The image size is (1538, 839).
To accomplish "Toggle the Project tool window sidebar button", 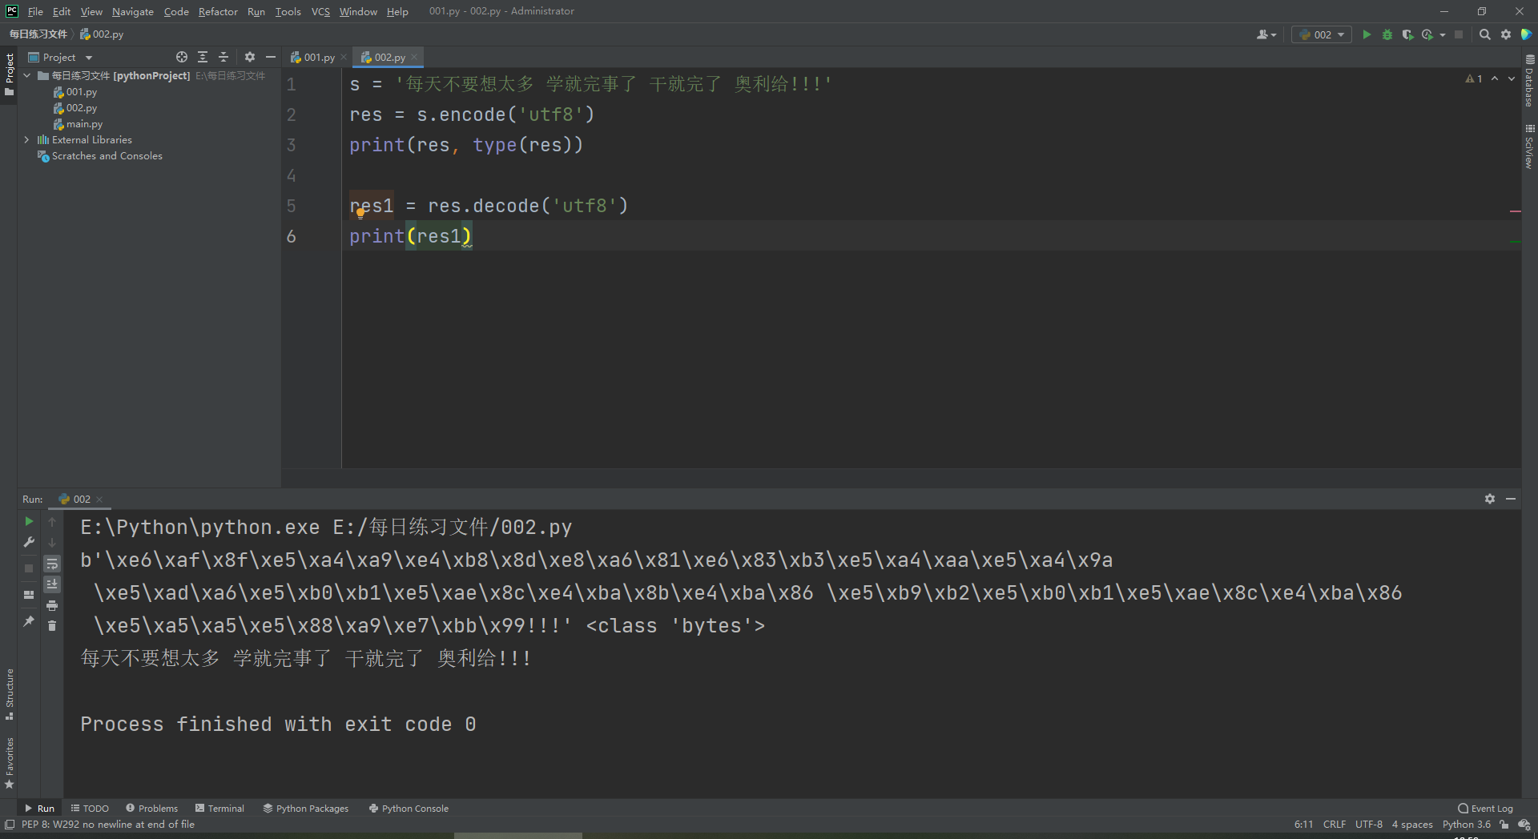I will (9, 74).
